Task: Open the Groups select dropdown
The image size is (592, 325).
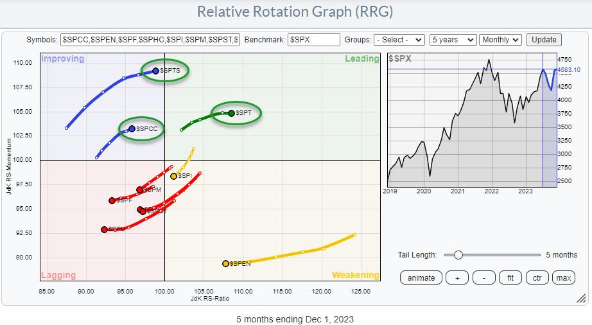Action: (x=399, y=40)
